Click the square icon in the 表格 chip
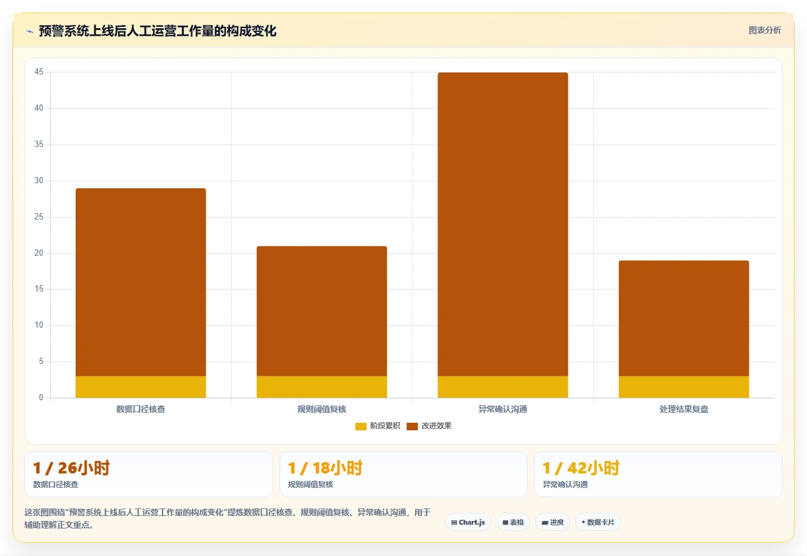 pyautogui.click(x=505, y=522)
